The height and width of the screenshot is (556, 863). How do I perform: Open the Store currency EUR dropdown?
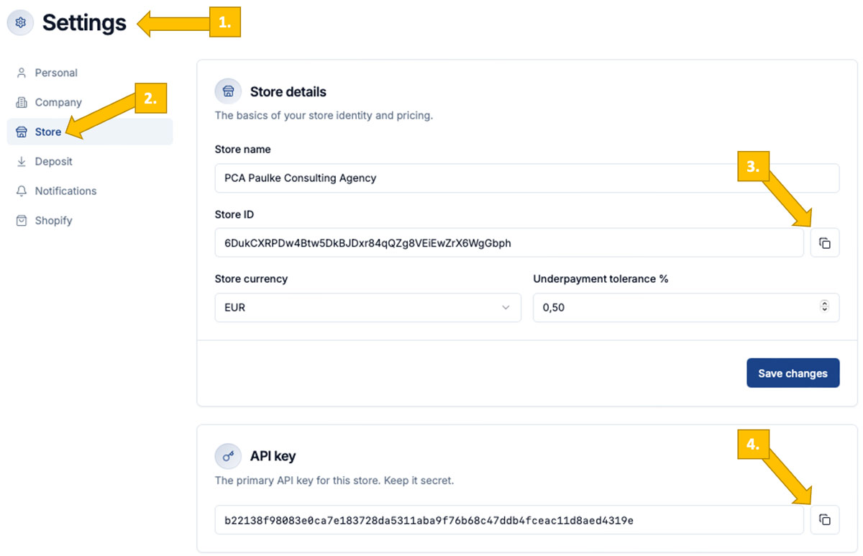pyautogui.click(x=367, y=307)
